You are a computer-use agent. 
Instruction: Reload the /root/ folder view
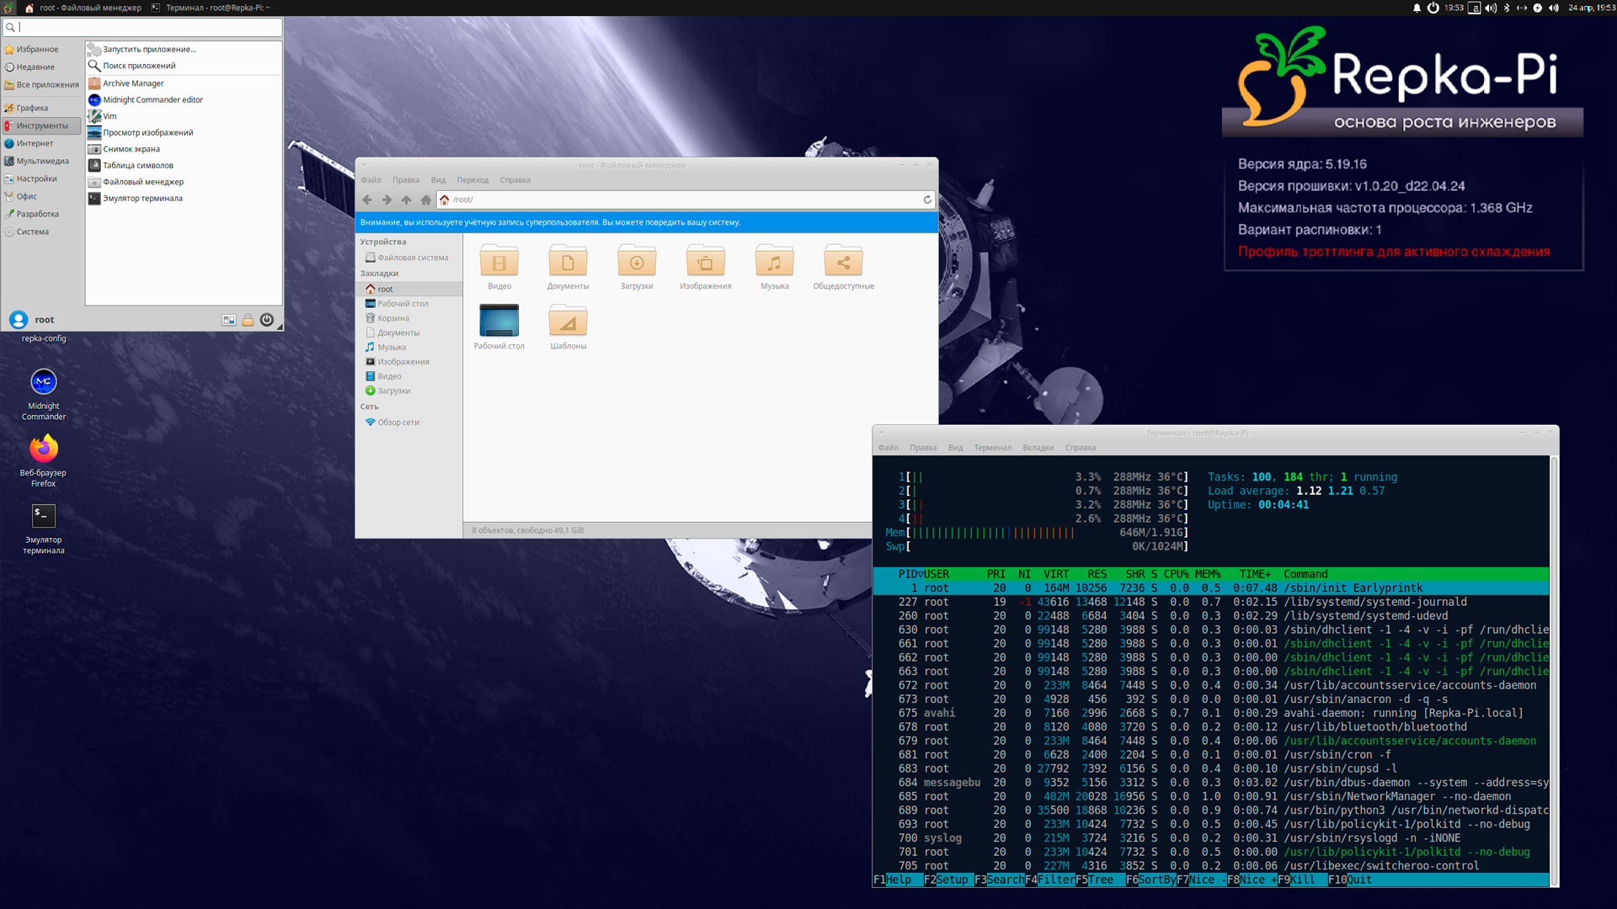coord(927,199)
